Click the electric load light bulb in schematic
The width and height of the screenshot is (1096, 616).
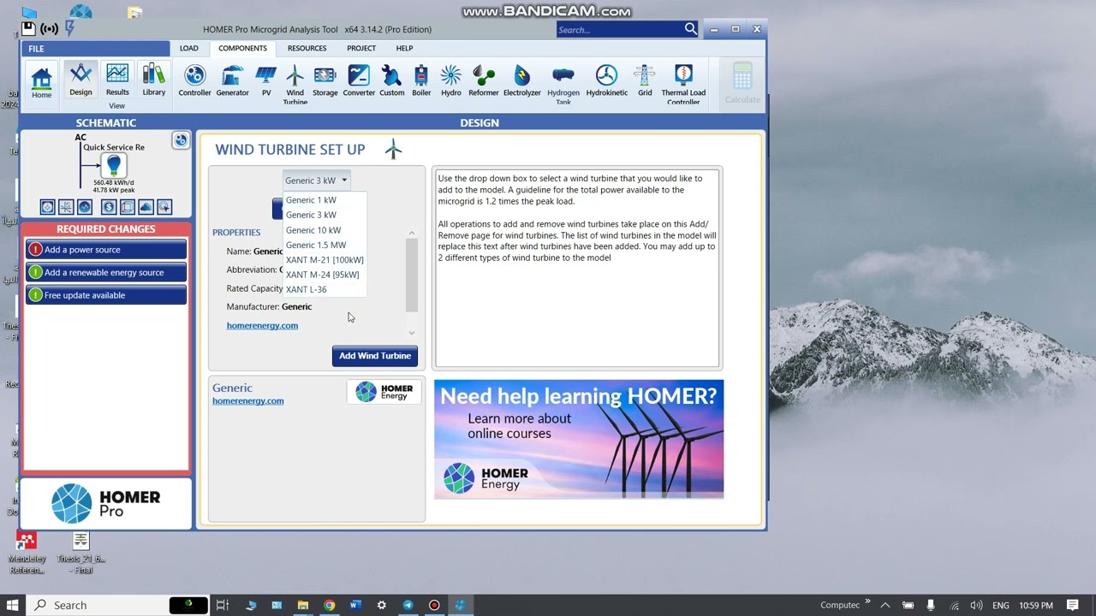(114, 166)
